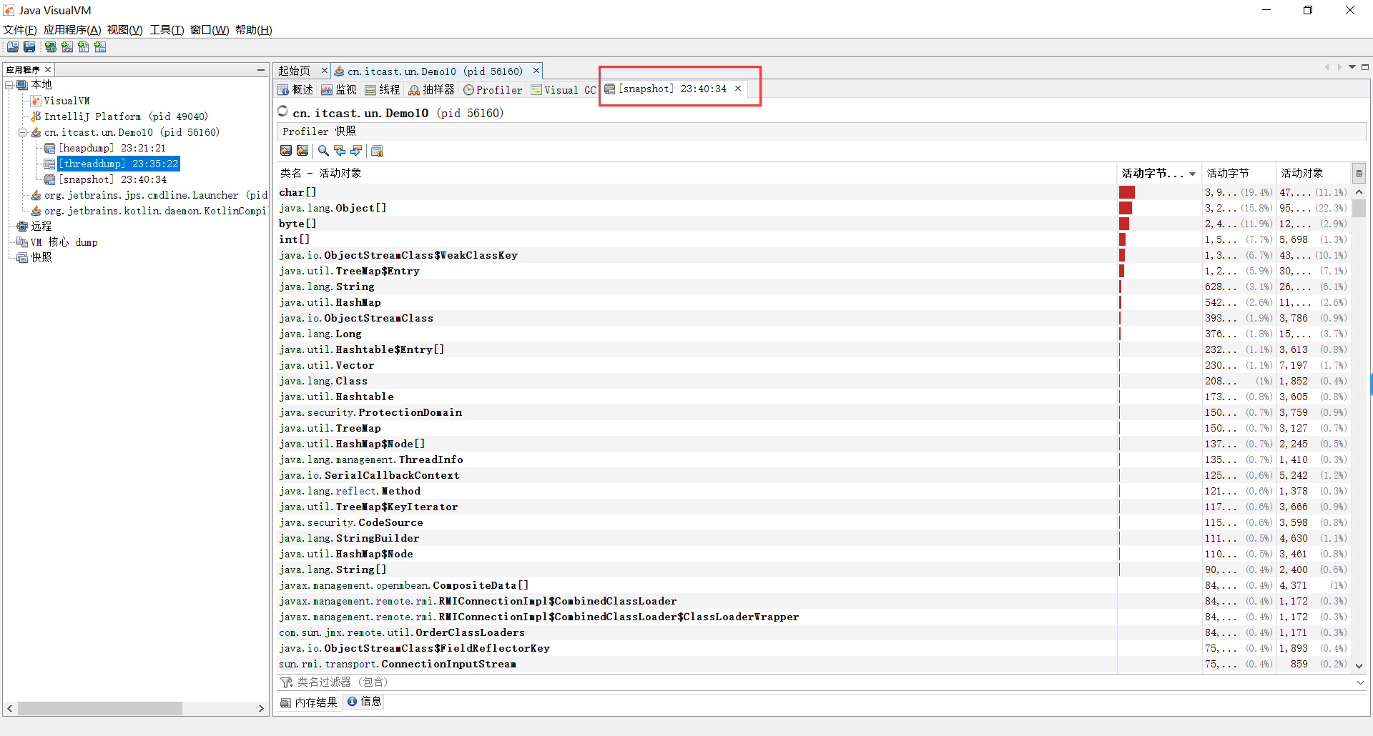The height and width of the screenshot is (736, 1373).
Task: Click the column chooser icon at table corner
Action: coord(1359,173)
